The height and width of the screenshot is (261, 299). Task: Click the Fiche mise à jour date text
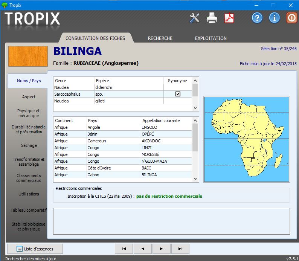point(268,64)
